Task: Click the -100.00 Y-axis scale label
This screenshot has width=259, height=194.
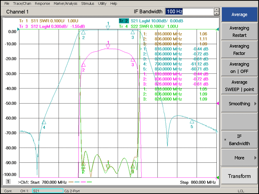Action: point(10,174)
